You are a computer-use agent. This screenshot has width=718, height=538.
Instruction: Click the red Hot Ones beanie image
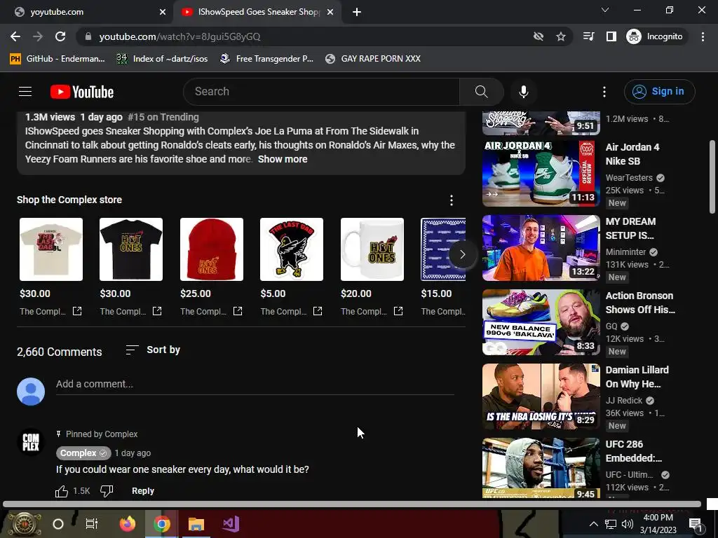212,249
